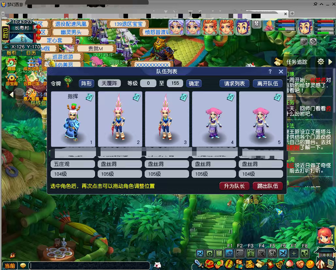This screenshot has width=336, height=270.
Task: Click the white left arrow on left edge
Action: 11,94
